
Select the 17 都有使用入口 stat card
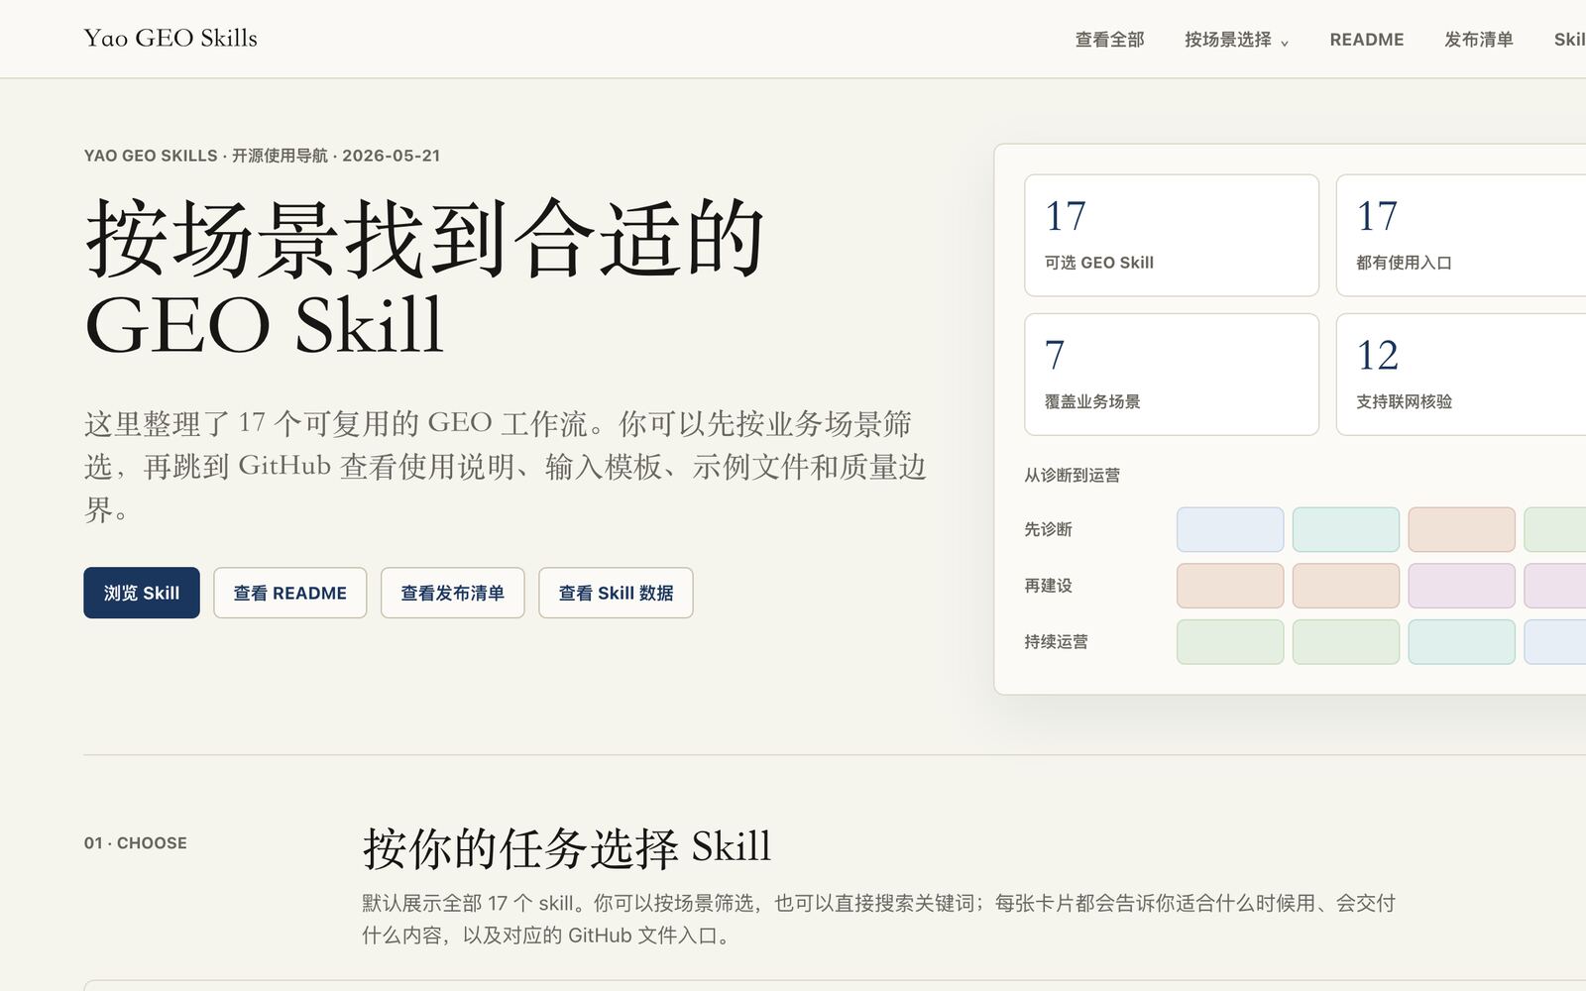coord(1461,235)
